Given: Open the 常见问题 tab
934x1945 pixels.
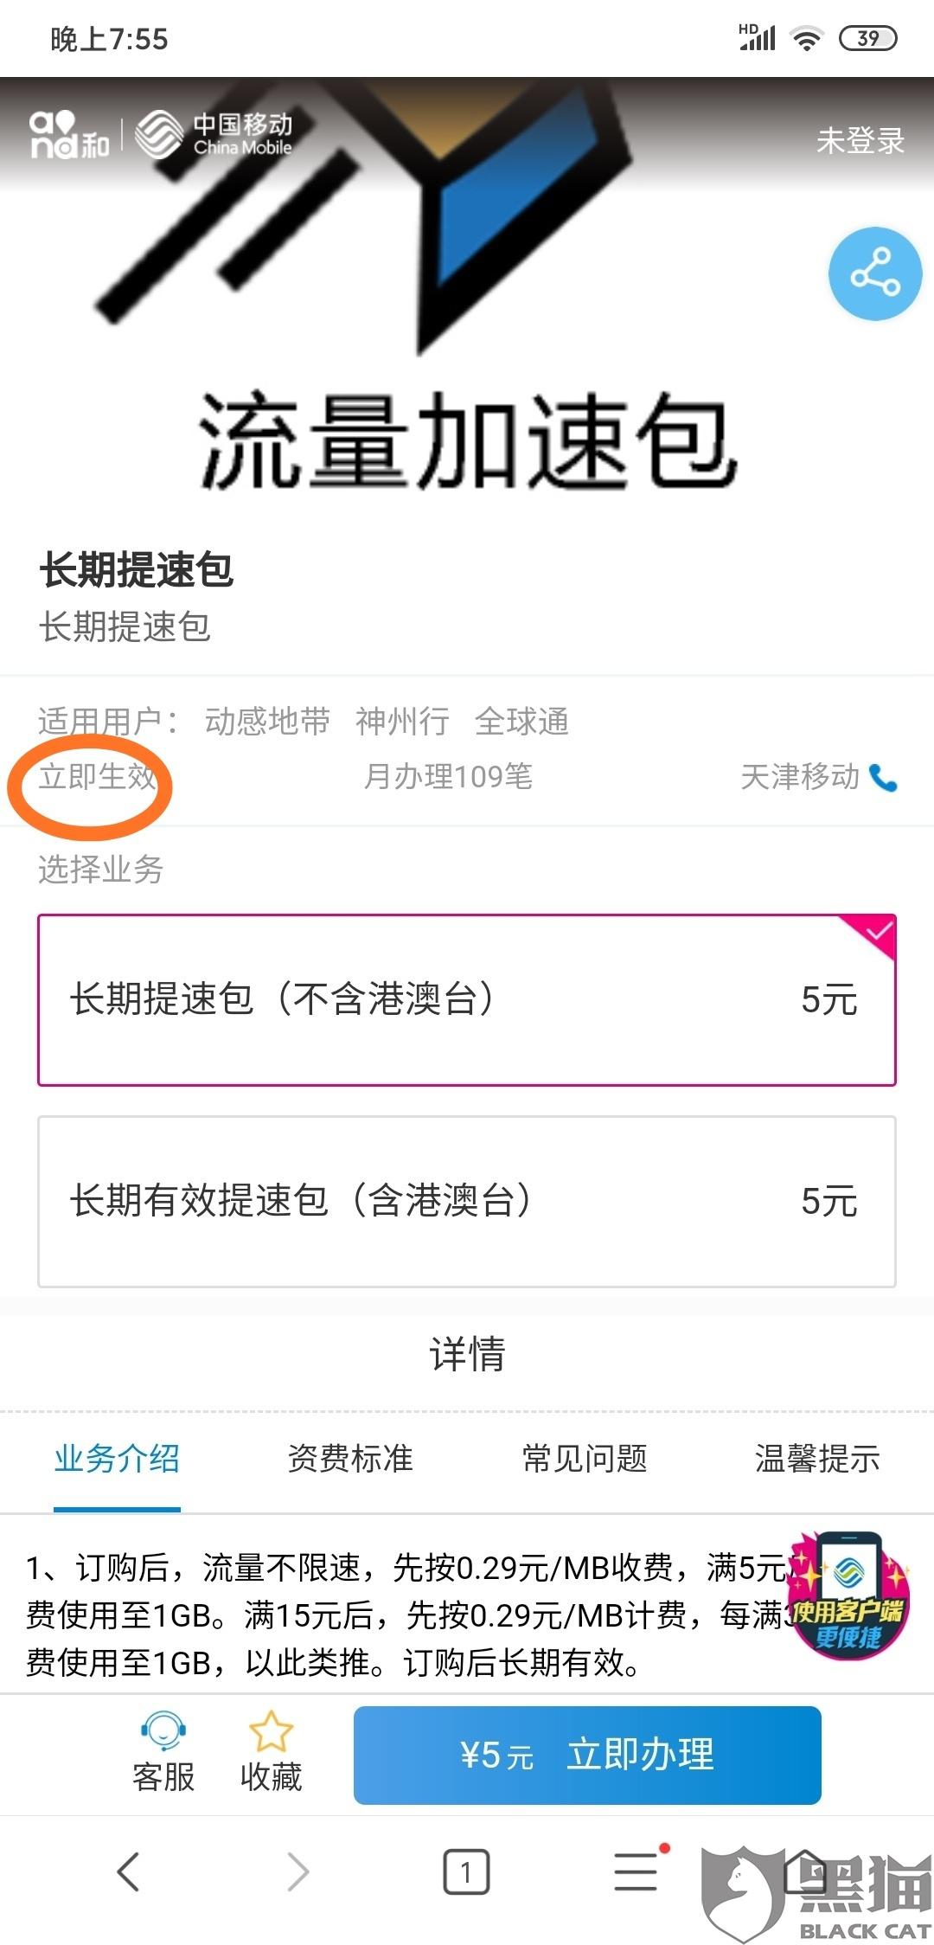Looking at the screenshot, I should coord(585,1459).
